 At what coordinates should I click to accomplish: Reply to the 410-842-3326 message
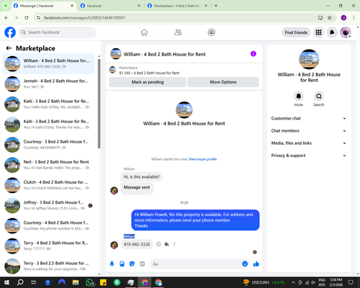click(166, 244)
